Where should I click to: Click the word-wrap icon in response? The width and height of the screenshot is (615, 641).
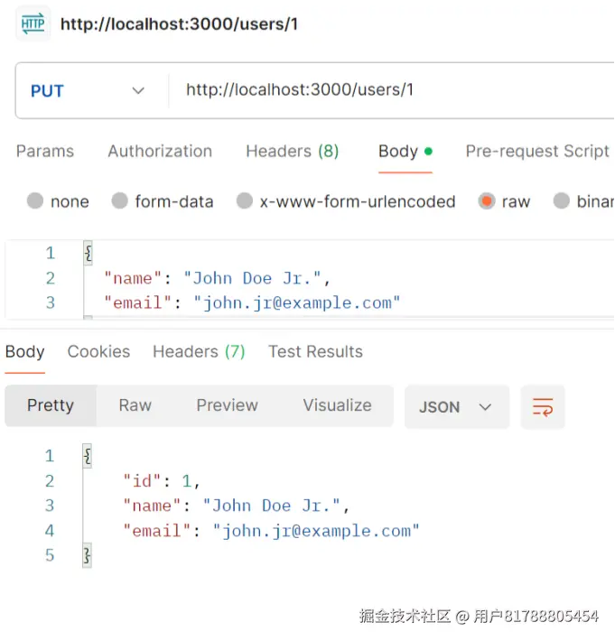pos(543,407)
